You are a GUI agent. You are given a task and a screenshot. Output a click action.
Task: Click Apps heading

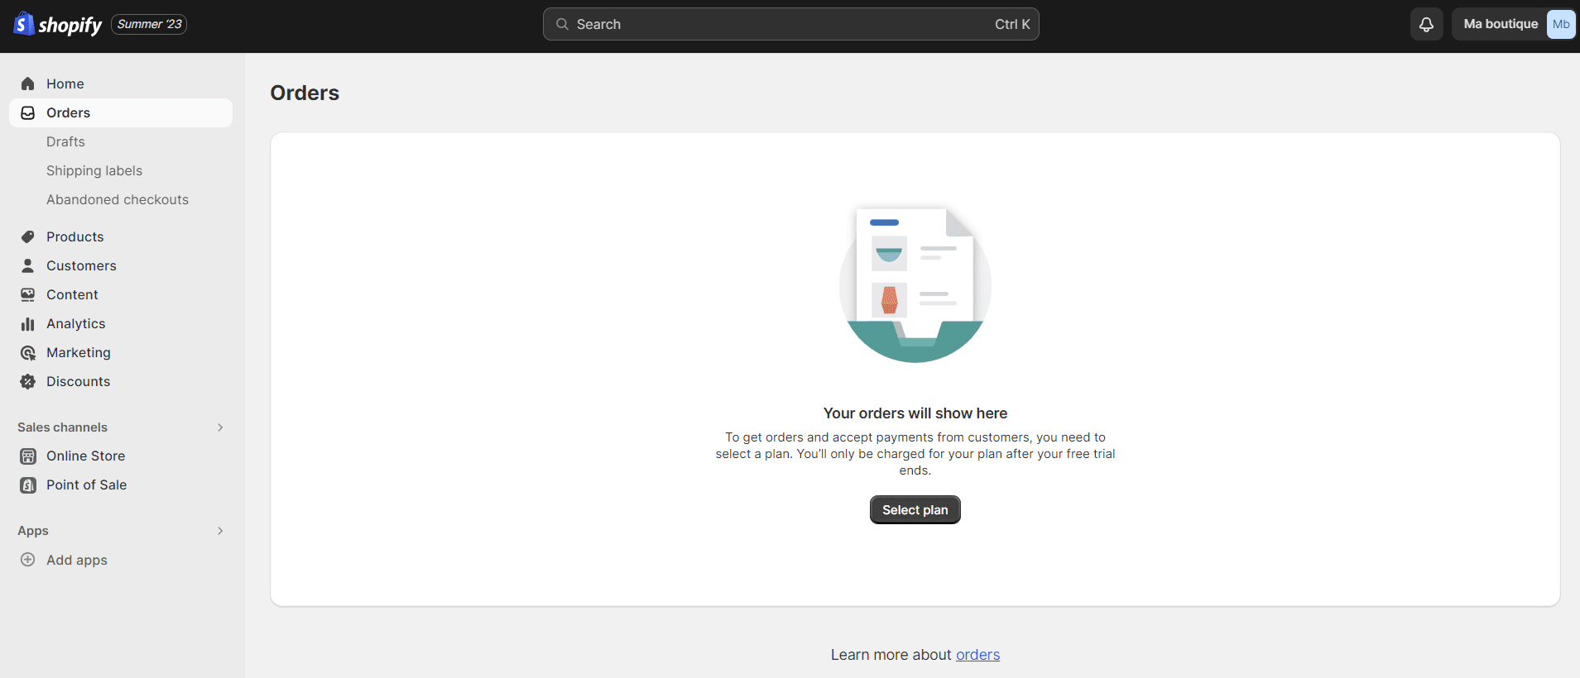pos(33,531)
